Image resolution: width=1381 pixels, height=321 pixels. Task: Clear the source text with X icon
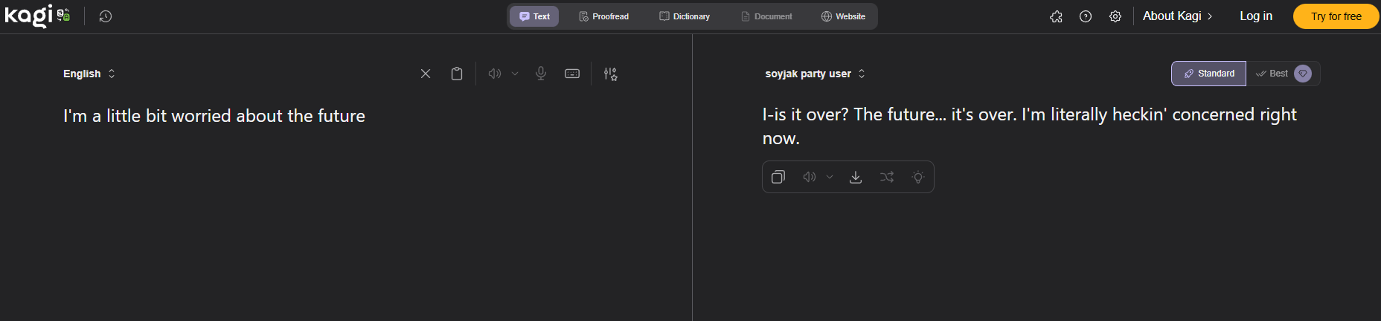click(x=426, y=74)
